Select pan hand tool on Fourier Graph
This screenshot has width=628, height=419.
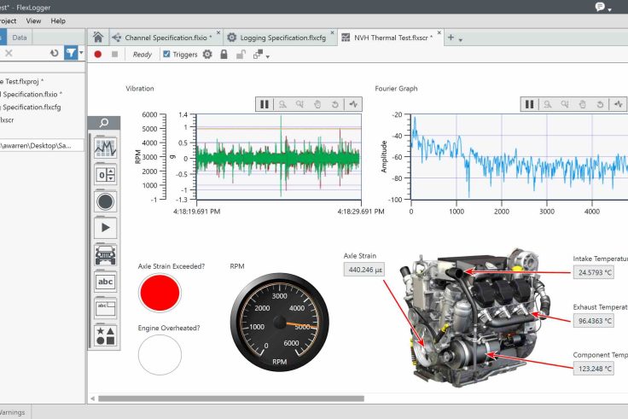(x=583, y=104)
